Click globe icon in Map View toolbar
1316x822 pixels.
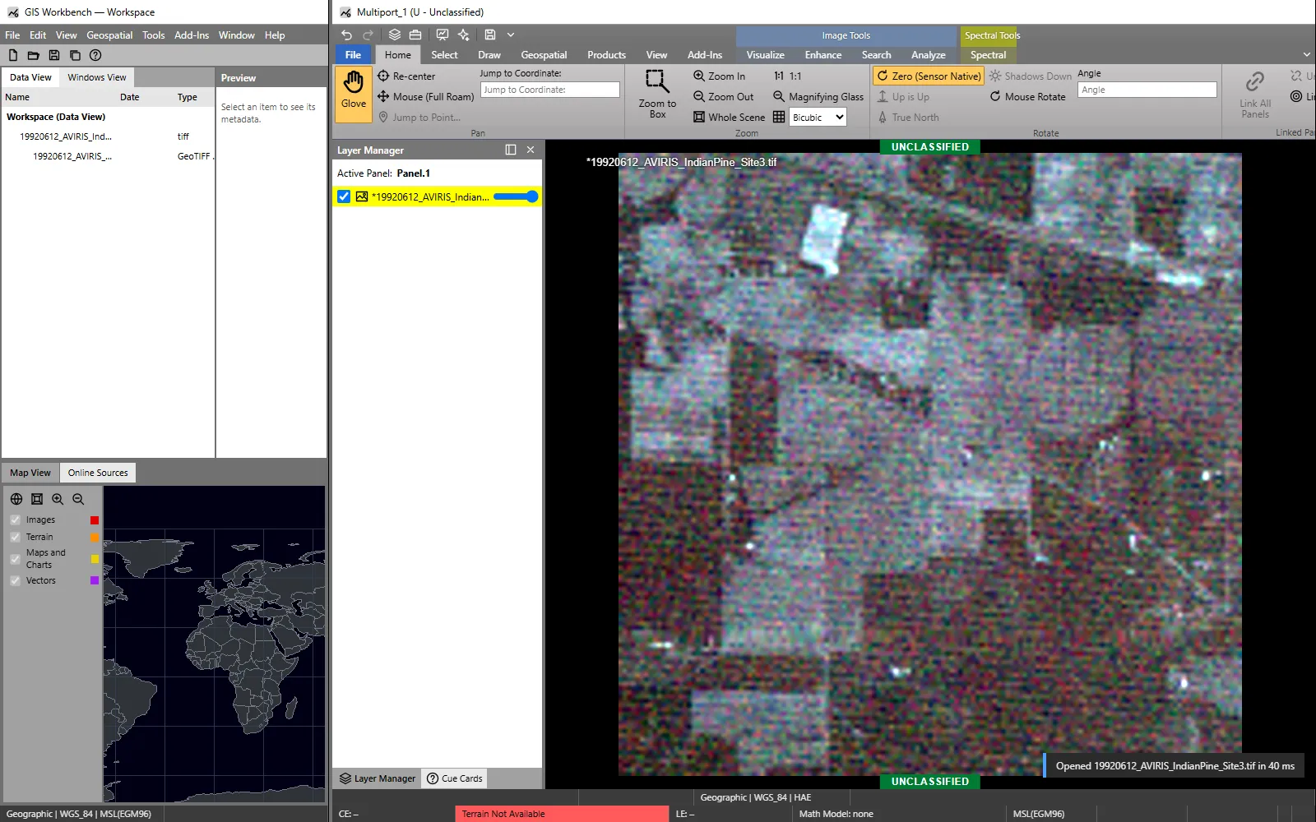coord(16,499)
